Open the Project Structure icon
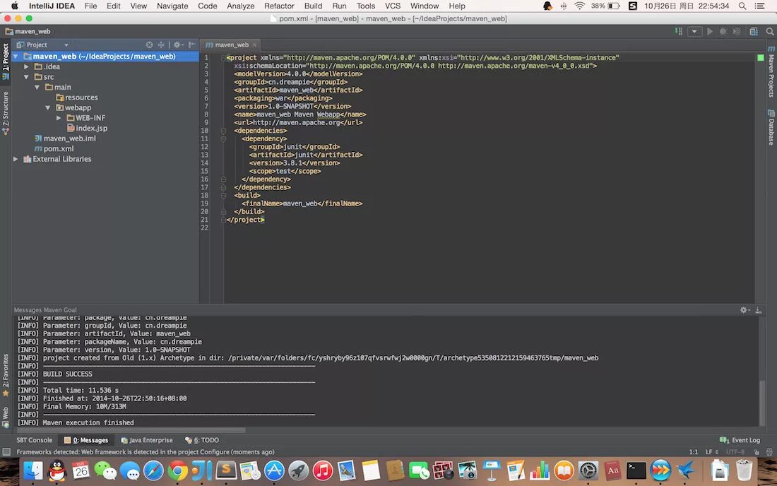Screen dimensions: 777x486 (x=754, y=31)
